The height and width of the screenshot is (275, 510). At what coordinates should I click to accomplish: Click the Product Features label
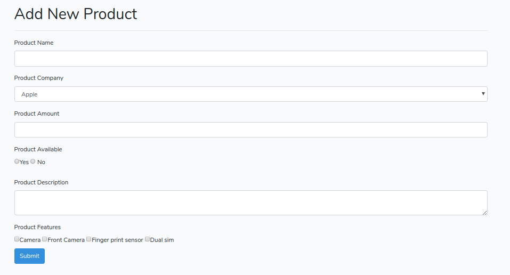[x=37, y=227]
